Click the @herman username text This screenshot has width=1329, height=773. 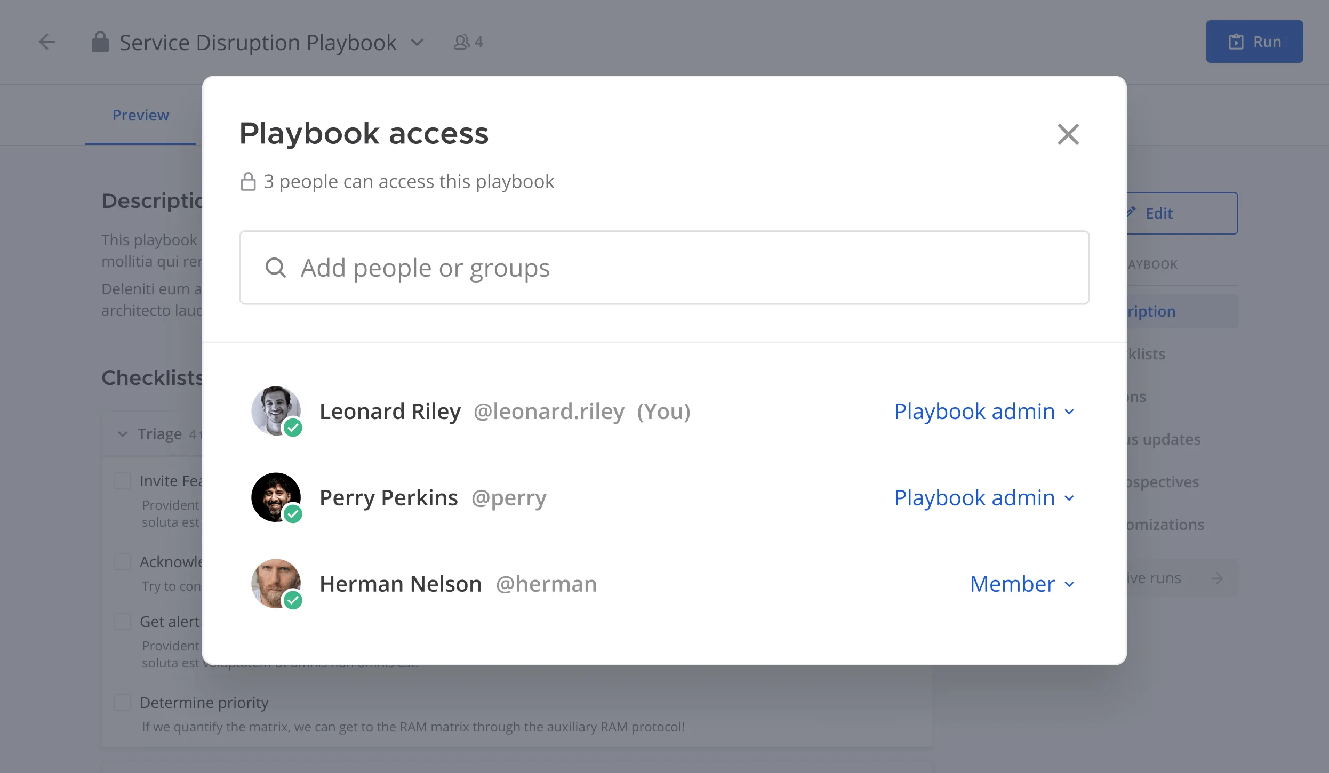click(546, 584)
